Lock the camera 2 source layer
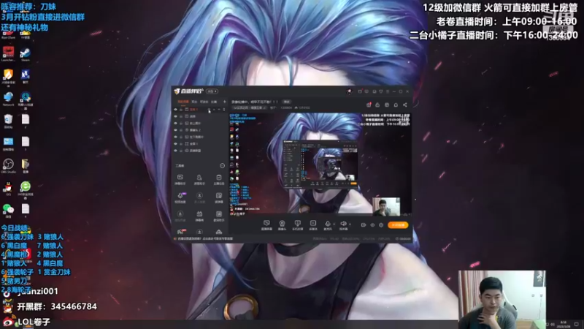 (181, 130)
